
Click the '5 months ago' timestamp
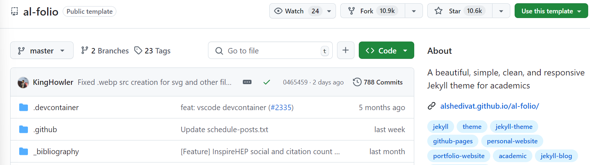pos(382,108)
